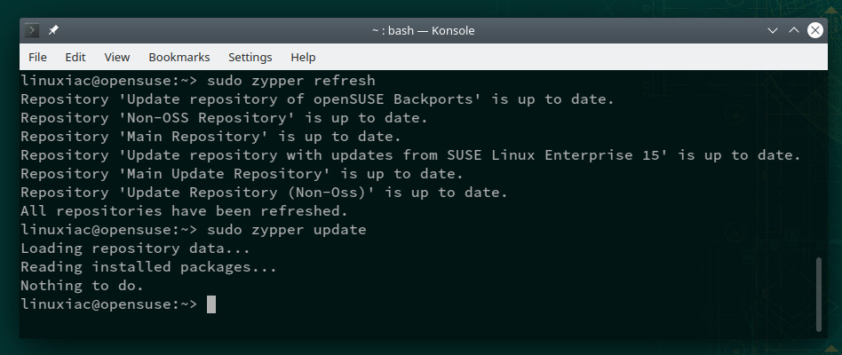Click the "All repositories have been refreshed." line

click(x=184, y=210)
